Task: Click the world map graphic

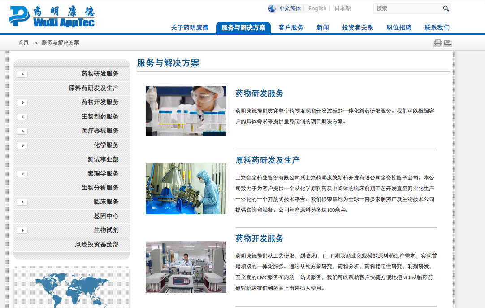Action: pos(72,290)
